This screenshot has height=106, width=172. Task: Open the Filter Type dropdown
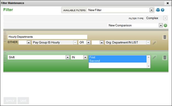tap(165, 18)
